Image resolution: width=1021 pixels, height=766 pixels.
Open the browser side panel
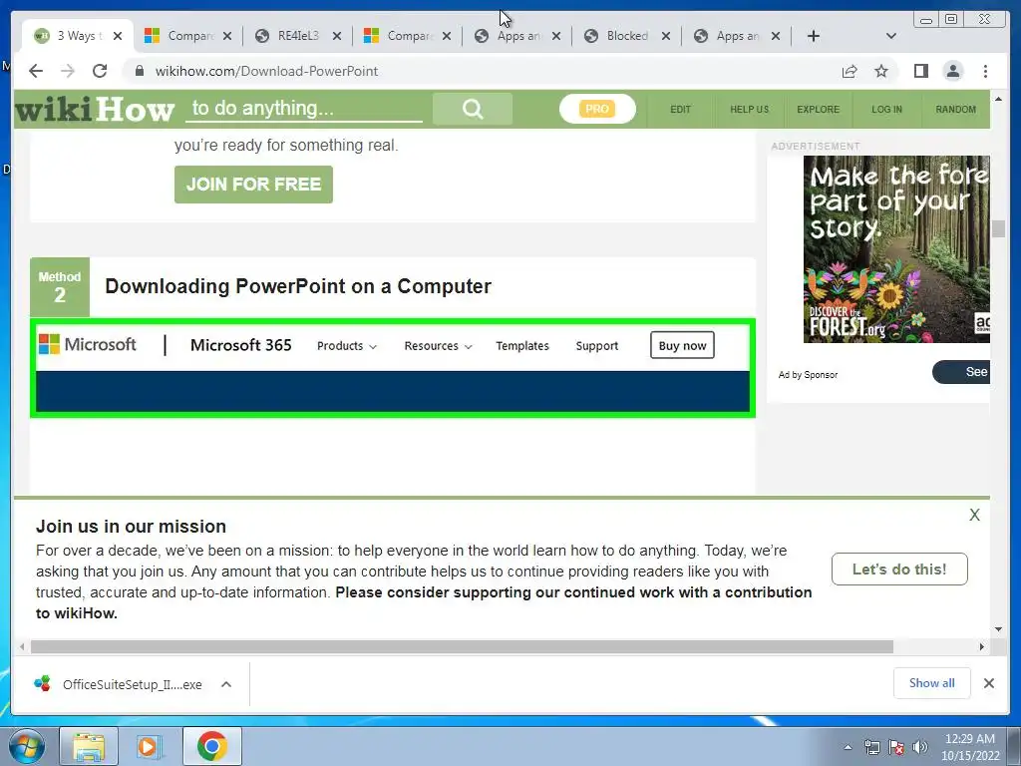920,71
